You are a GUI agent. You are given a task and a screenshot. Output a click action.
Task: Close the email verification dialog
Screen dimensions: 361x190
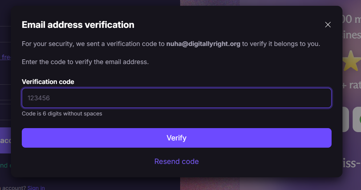(328, 25)
